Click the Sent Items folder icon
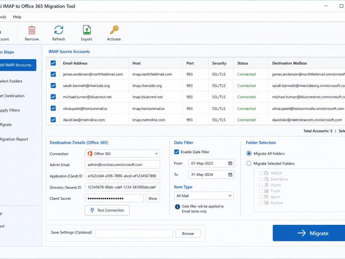This screenshot has width=345, height=259. (x=266, y=179)
